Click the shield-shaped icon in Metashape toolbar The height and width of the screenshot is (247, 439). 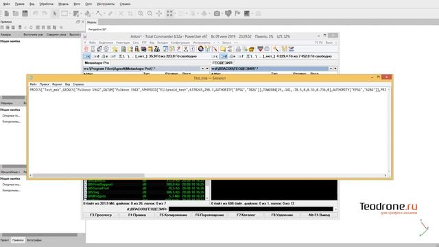[228, 14]
